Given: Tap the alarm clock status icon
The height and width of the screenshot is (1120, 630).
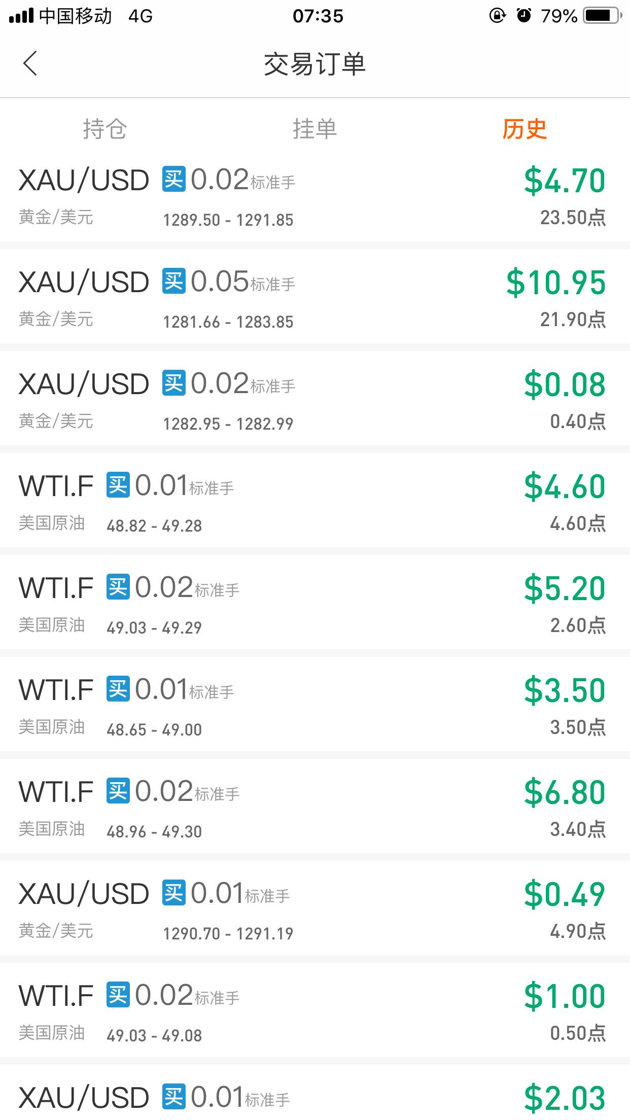Looking at the screenshot, I should point(524,16).
